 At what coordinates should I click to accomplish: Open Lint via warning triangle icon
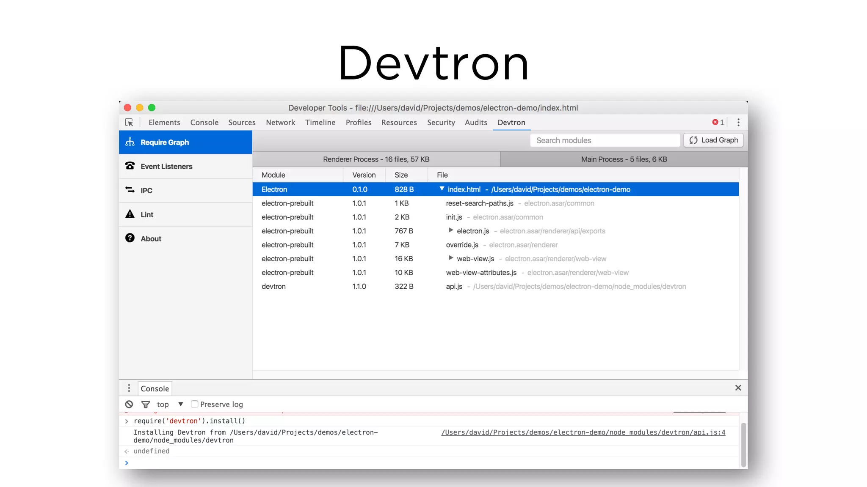pyautogui.click(x=130, y=214)
